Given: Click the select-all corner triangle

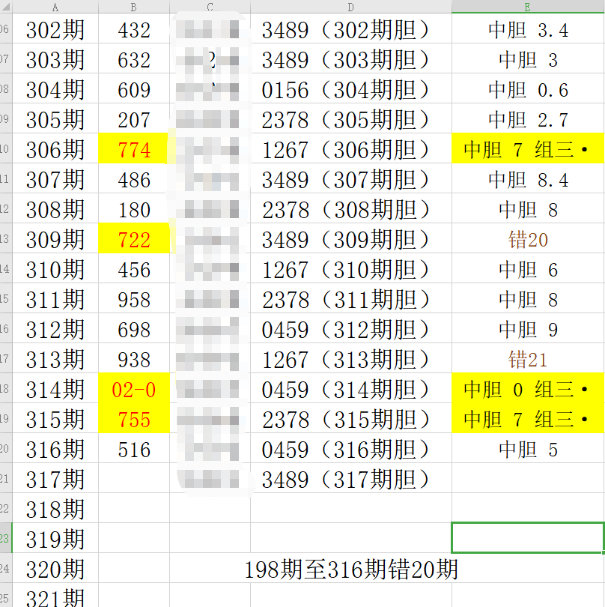Looking at the screenshot, I should tap(6, 7).
